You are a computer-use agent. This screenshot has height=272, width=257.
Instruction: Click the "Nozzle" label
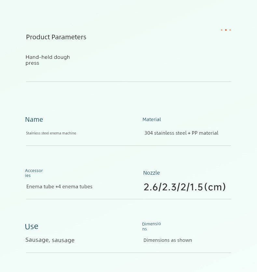coord(151,173)
